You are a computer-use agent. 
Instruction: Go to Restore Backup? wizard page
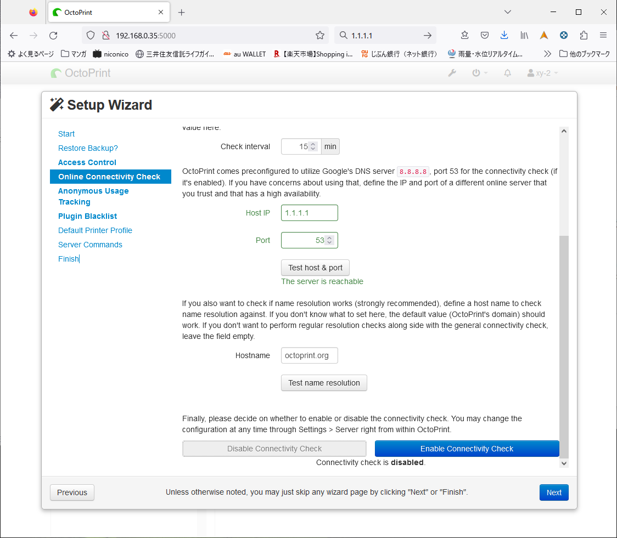88,148
